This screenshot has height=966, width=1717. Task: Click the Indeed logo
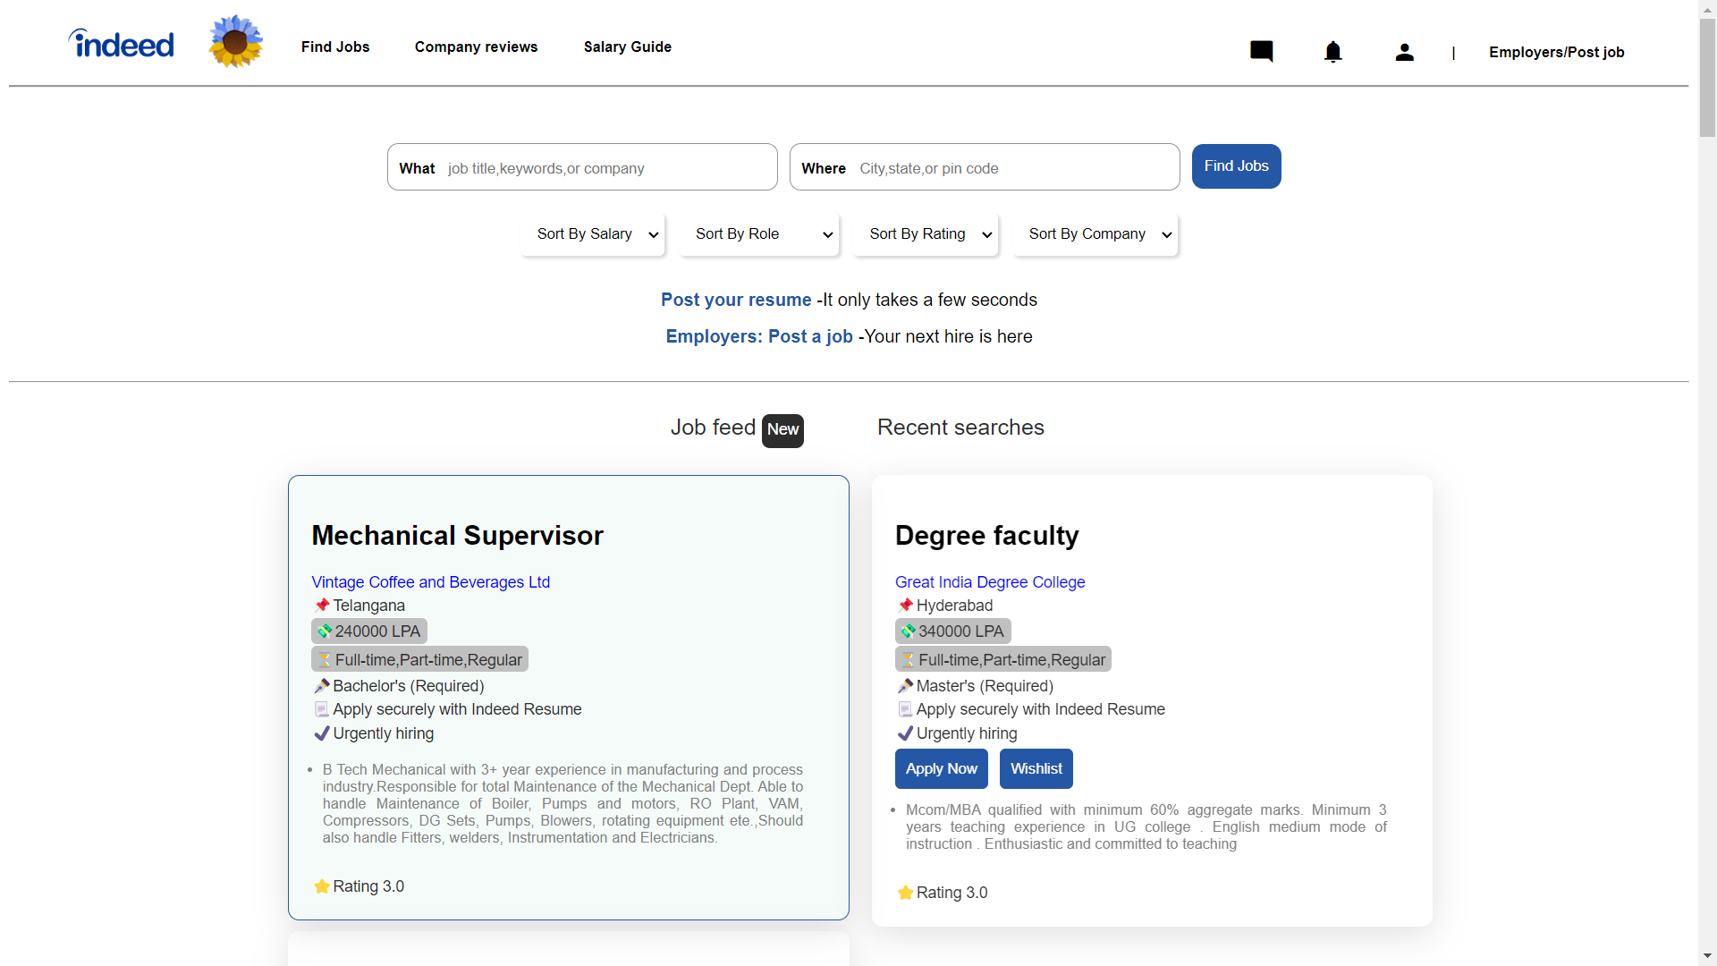tap(122, 43)
